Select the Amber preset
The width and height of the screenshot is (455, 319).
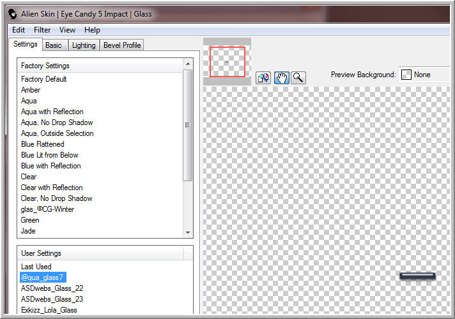coord(31,90)
